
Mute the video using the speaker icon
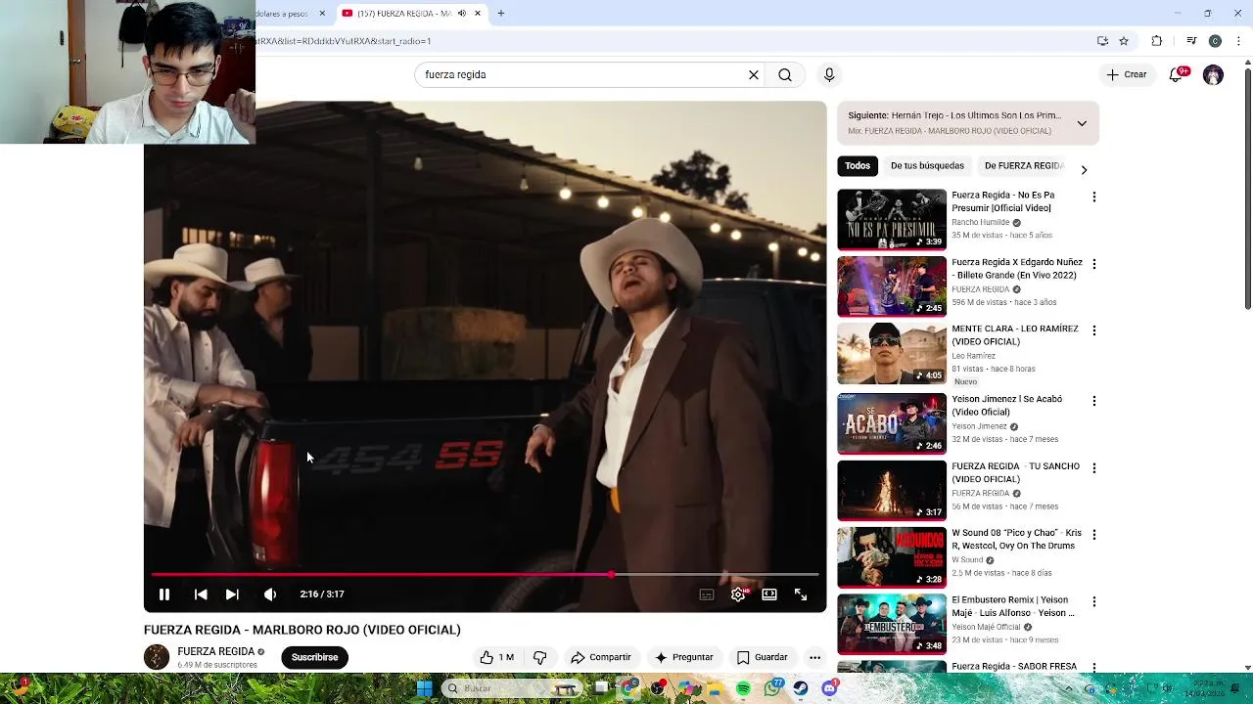click(270, 594)
